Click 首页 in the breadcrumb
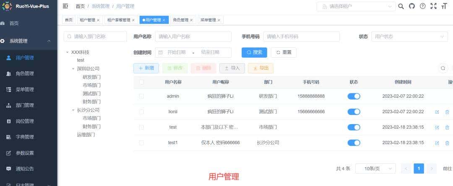This screenshot has height=186, width=453. pos(80,6)
